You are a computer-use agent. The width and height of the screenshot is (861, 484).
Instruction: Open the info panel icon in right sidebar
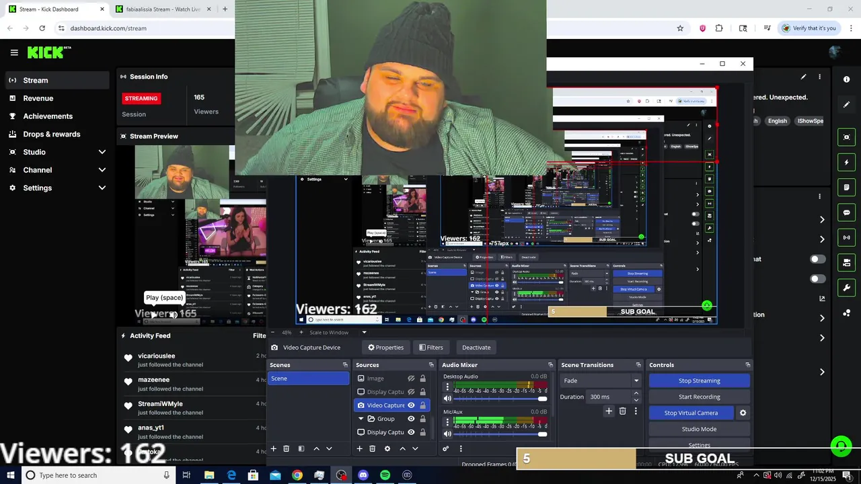[x=846, y=79]
